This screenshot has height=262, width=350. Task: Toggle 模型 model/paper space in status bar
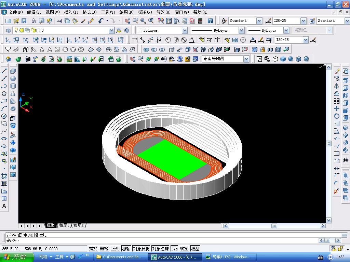coord(195,249)
